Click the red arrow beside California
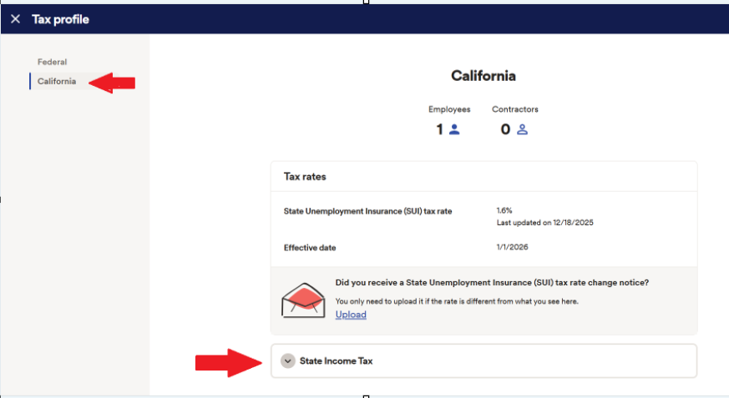Screen dimensions: 729x398 (x=112, y=82)
